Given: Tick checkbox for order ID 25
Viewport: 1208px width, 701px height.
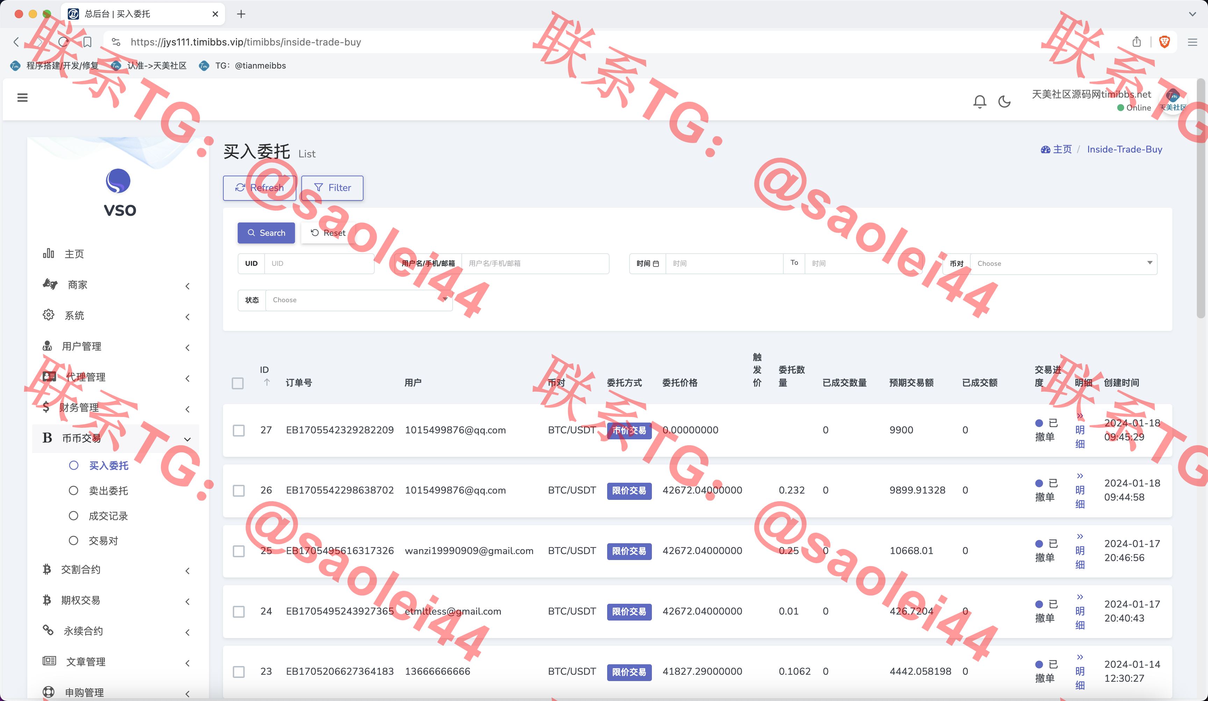Looking at the screenshot, I should 239,551.
